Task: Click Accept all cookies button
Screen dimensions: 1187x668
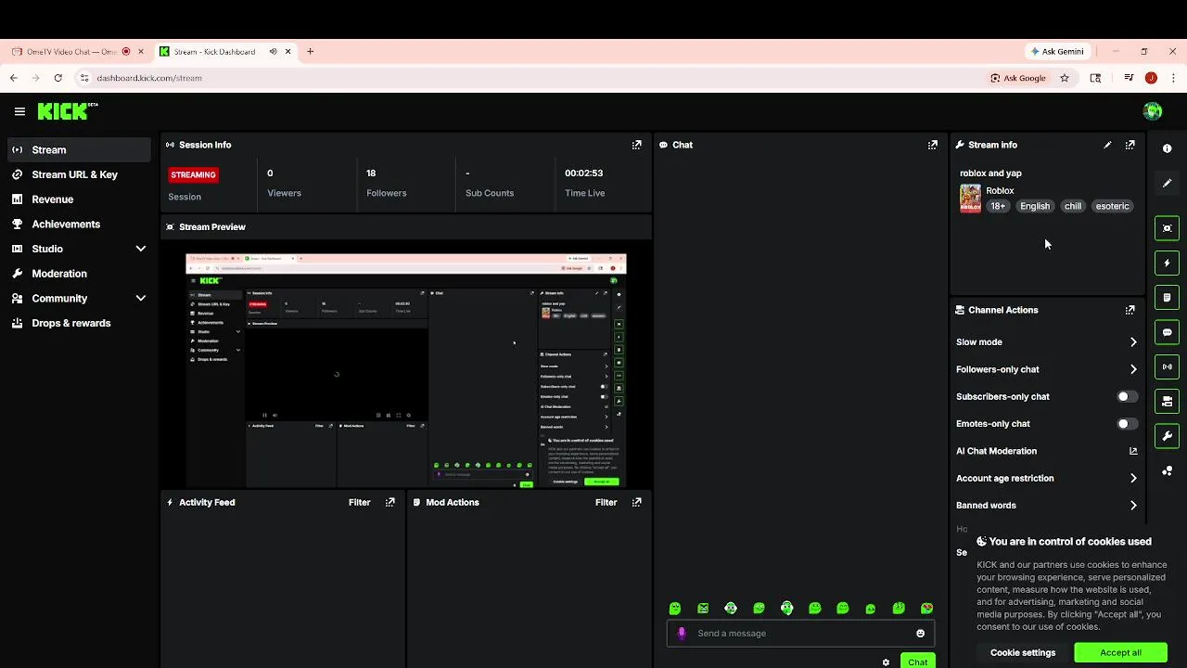Action: pyautogui.click(x=1120, y=652)
